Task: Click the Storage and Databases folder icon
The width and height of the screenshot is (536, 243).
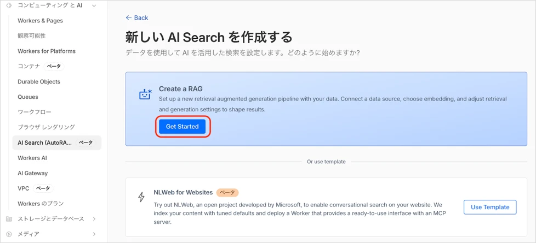Action: [9, 219]
